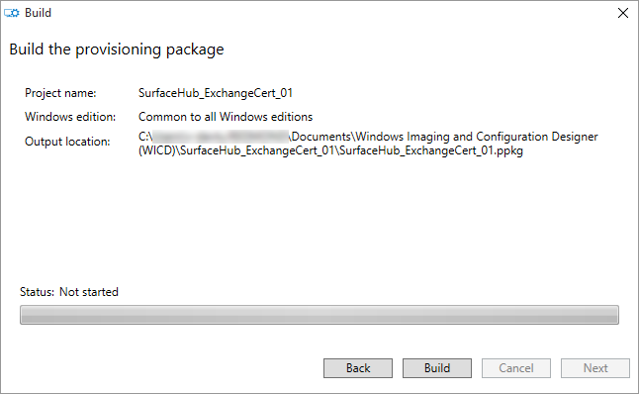639x394 pixels.
Task: Close the Build dialog window
Action: pos(623,13)
